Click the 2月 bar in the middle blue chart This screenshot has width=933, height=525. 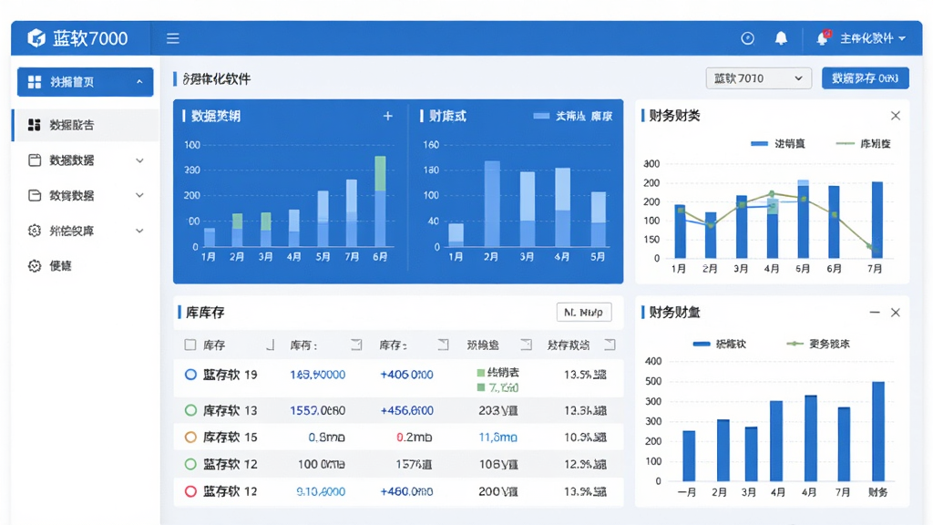tap(491, 203)
